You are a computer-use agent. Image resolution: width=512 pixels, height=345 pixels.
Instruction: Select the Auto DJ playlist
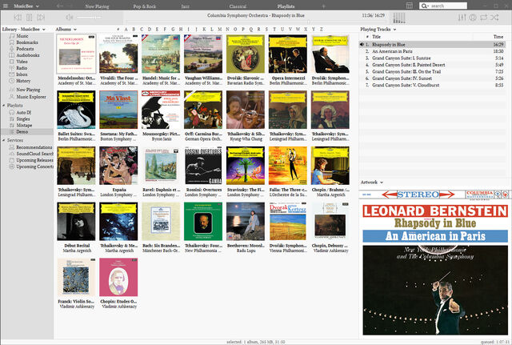point(23,112)
